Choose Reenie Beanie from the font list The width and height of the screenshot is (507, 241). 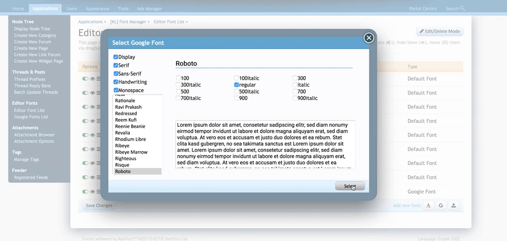(x=130, y=126)
